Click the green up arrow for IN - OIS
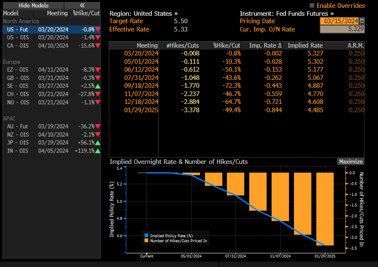 [97, 151]
